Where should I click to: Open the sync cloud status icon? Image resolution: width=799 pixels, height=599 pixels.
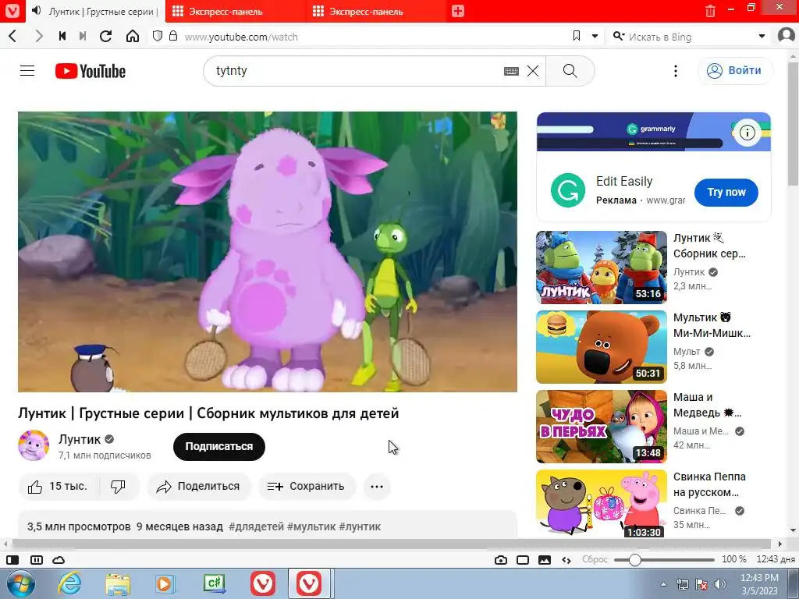59,560
